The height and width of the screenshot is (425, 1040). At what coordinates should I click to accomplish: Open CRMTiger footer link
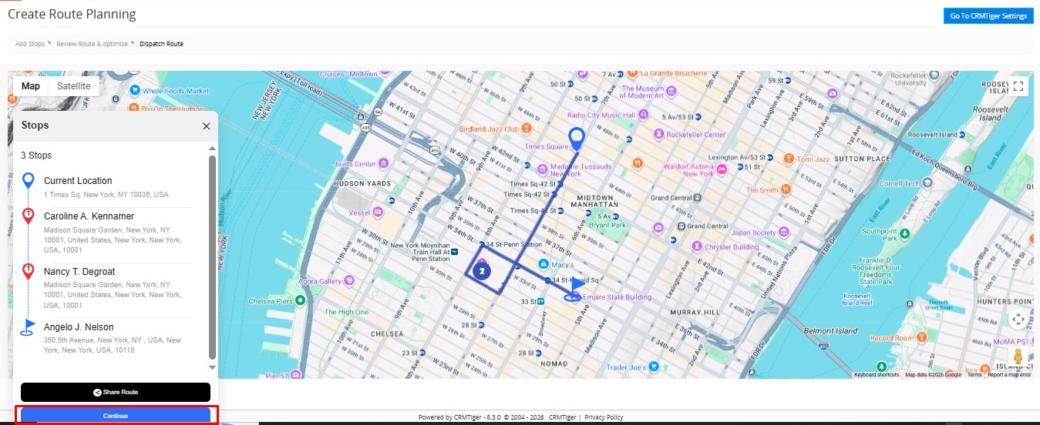point(563,417)
